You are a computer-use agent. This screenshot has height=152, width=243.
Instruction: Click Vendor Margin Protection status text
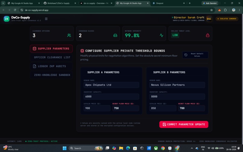(x=177, y=141)
